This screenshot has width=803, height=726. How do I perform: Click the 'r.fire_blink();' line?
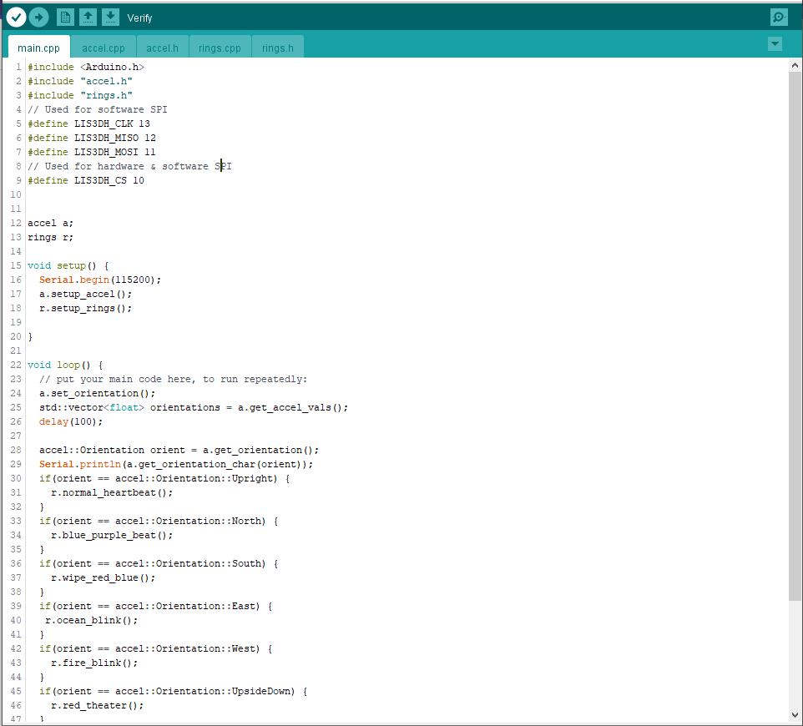pyautogui.click(x=94, y=663)
